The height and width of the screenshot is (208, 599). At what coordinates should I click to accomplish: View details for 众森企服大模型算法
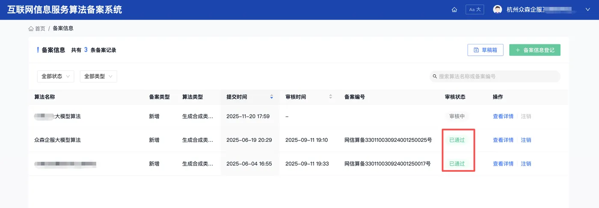tap(503, 140)
